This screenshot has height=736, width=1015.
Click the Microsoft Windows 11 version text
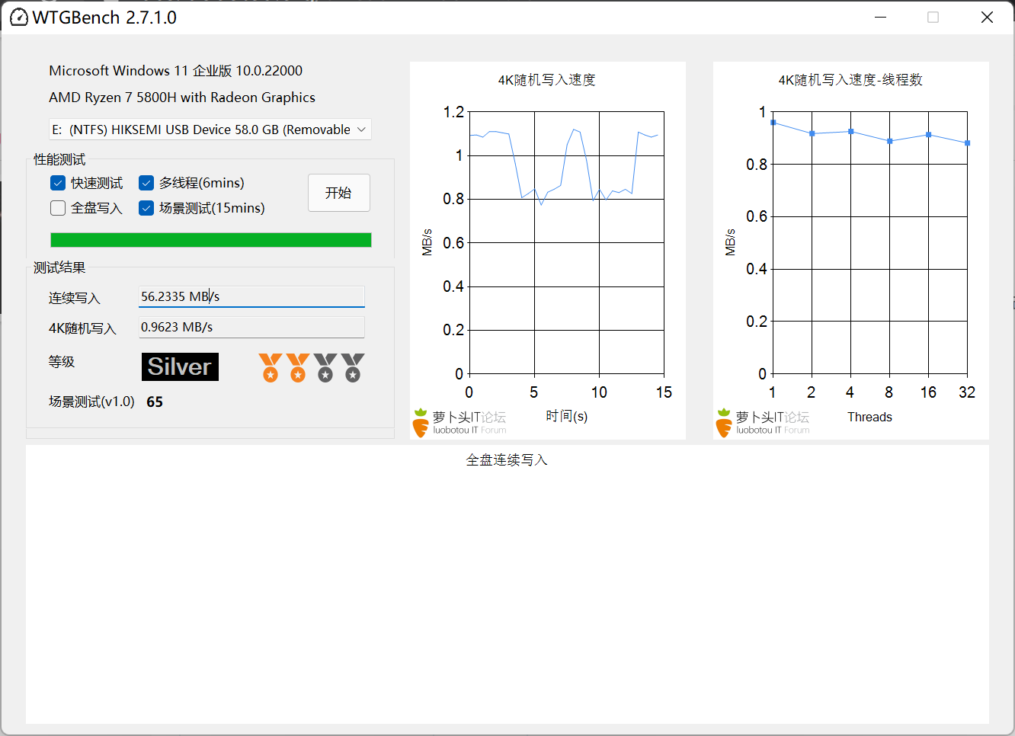click(x=175, y=71)
